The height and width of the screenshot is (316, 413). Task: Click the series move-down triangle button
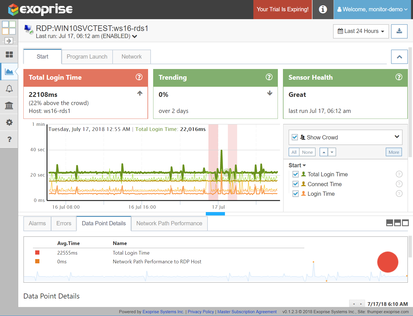coord(332,152)
